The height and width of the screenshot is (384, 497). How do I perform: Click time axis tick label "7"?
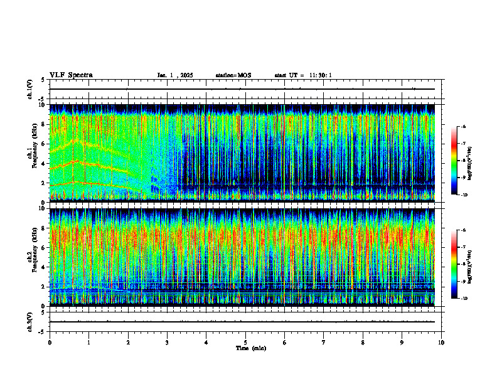coord(324,343)
